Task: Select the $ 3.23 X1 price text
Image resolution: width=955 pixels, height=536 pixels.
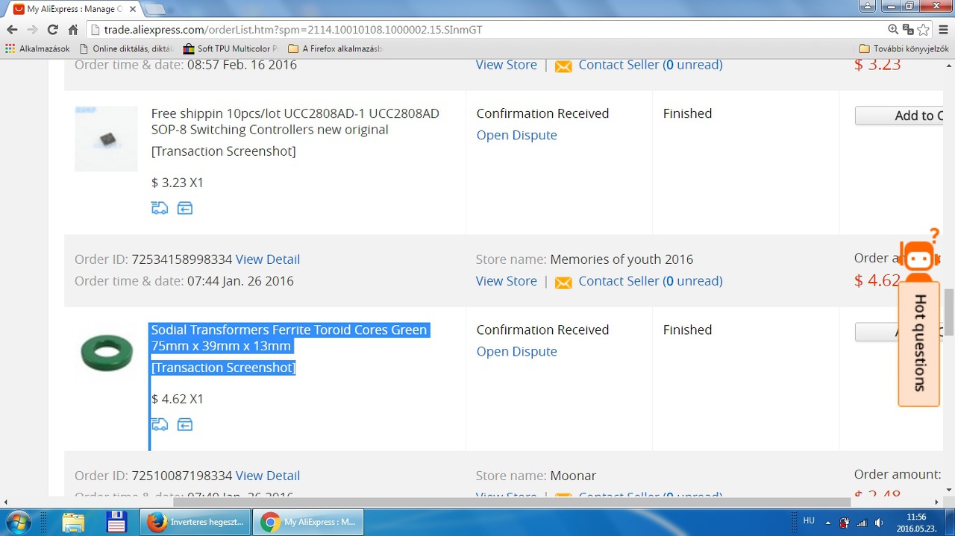Action: (x=178, y=183)
